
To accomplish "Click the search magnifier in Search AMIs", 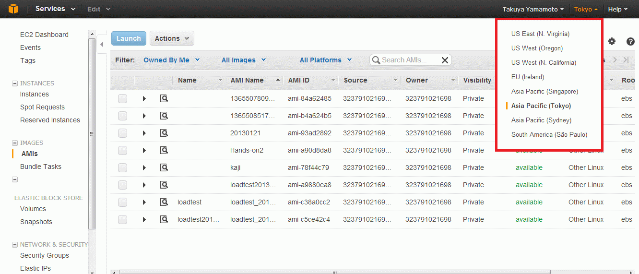I will pyautogui.click(x=376, y=60).
